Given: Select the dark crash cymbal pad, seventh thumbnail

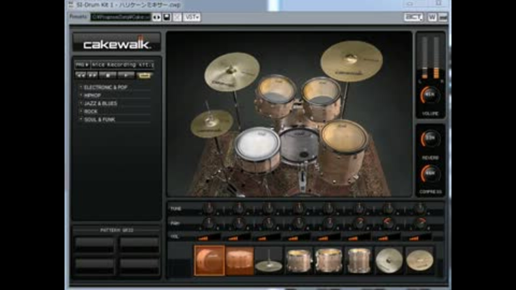Looking at the screenshot, I should click(x=389, y=260).
